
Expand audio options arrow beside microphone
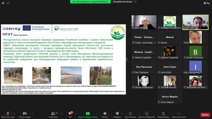coord(14,113)
